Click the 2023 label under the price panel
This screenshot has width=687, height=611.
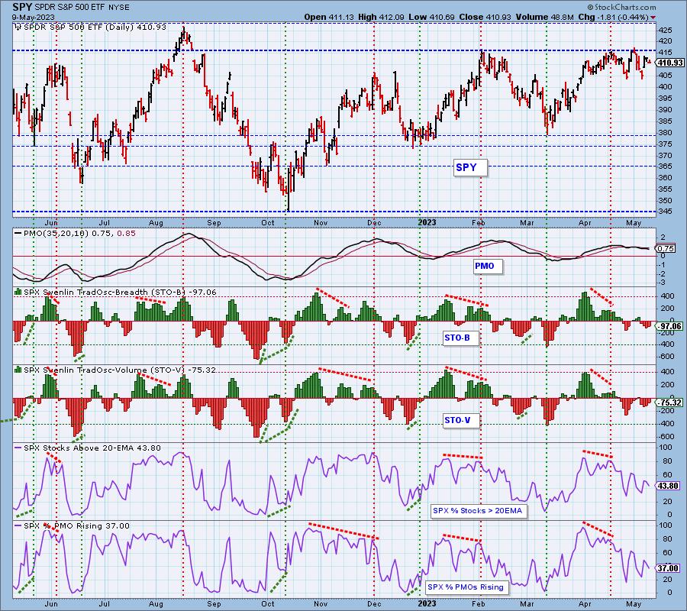click(427, 222)
